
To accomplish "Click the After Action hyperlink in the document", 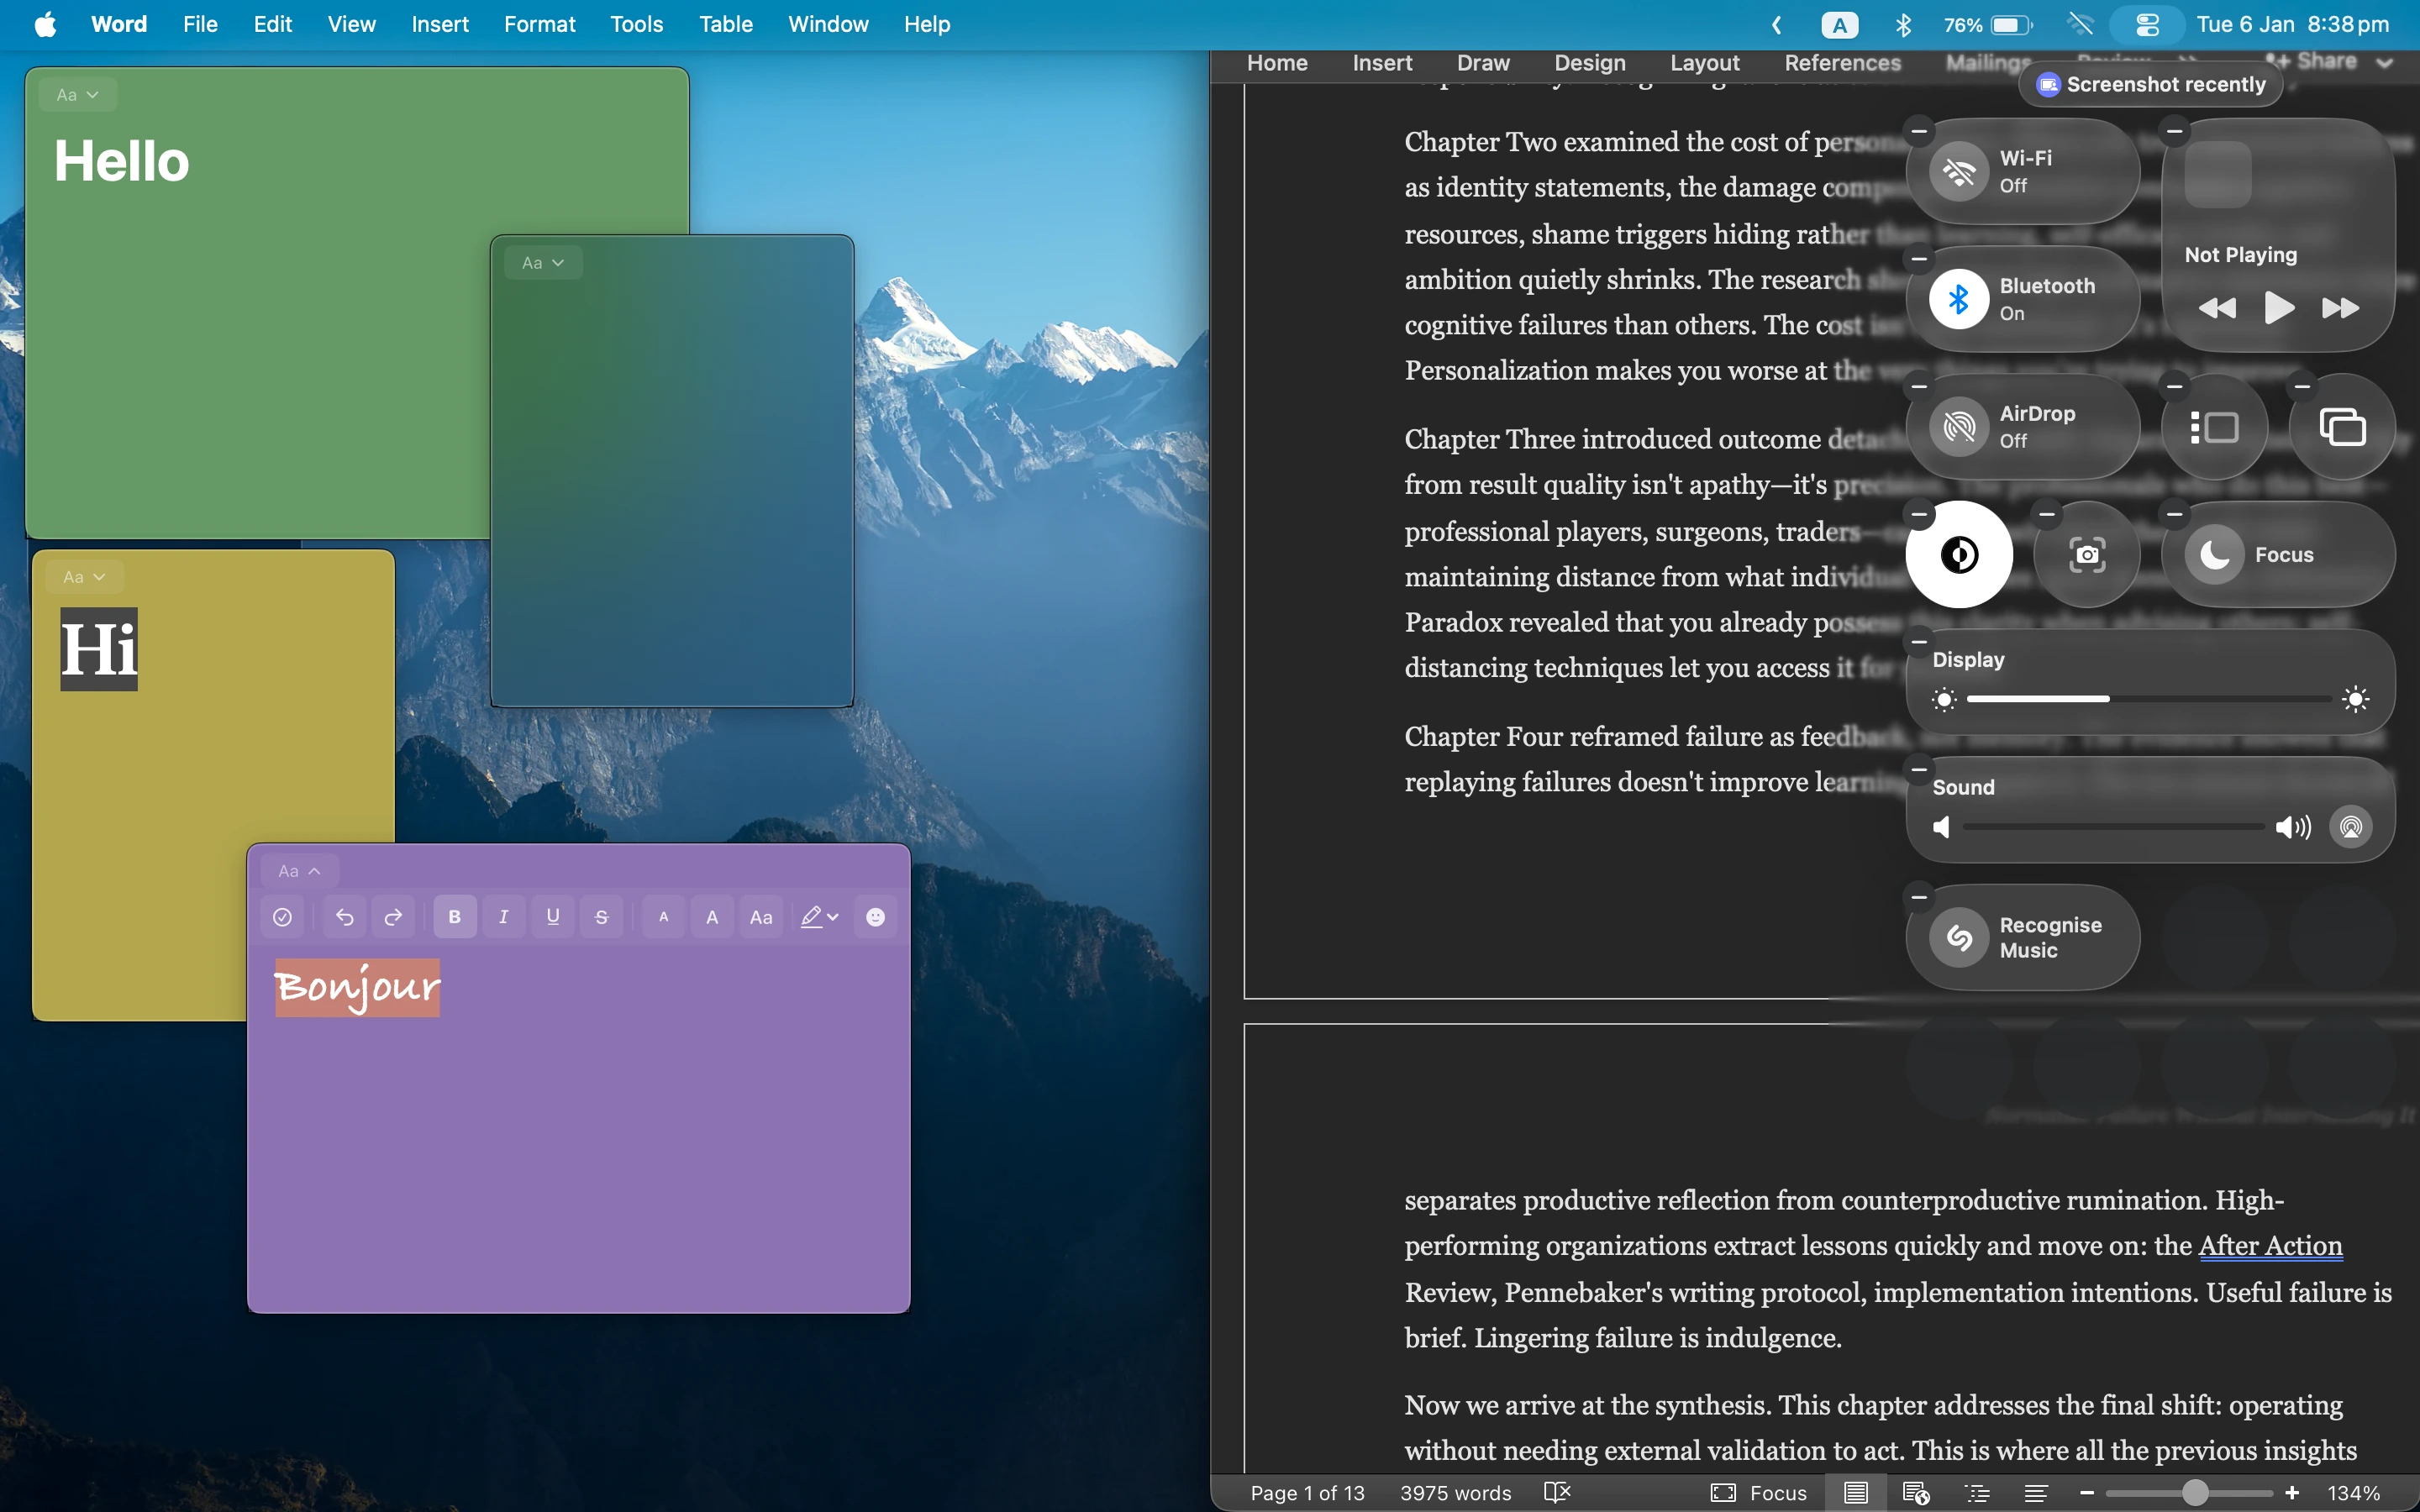I will [2270, 1246].
